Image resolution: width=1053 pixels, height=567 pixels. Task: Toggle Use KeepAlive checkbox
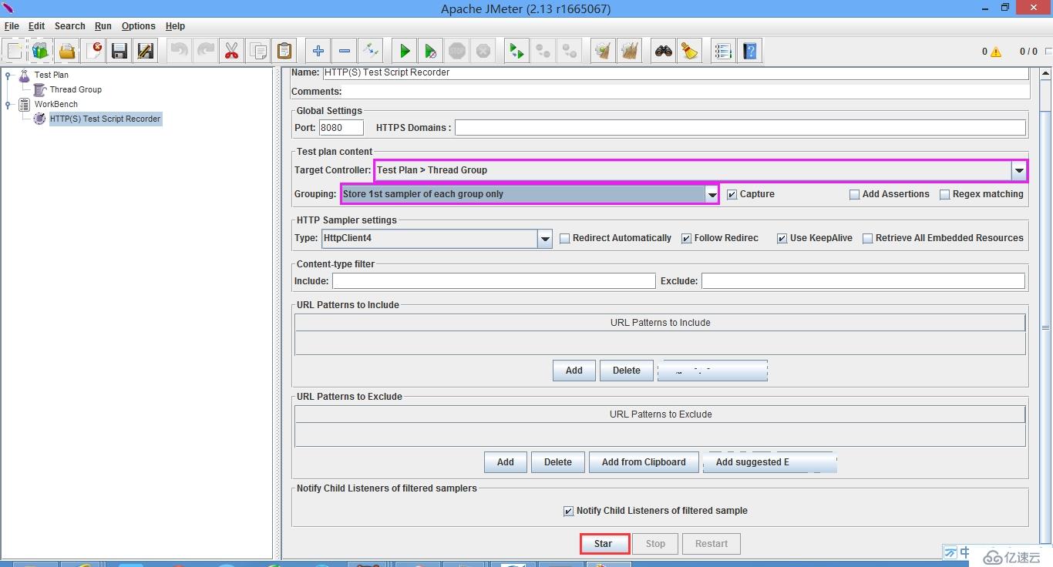coord(782,238)
